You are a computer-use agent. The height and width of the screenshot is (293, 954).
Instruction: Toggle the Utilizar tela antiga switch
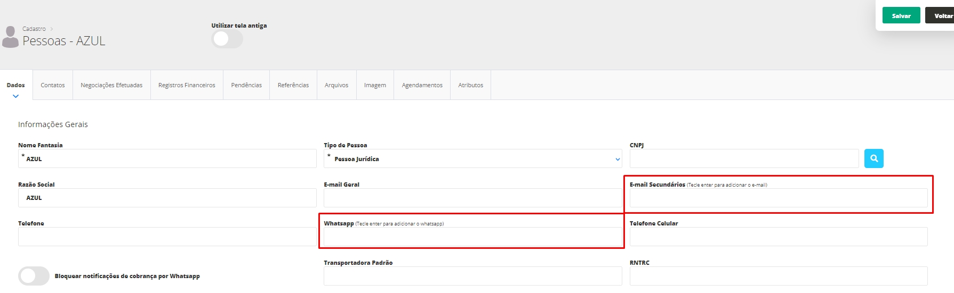pos(227,39)
